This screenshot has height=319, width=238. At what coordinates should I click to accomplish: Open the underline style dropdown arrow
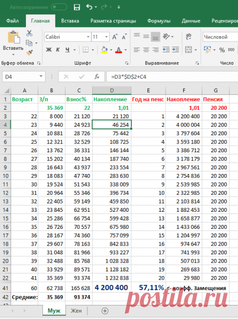(75, 50)
